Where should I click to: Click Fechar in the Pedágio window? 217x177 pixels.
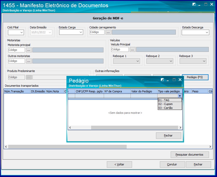point(168,135)
